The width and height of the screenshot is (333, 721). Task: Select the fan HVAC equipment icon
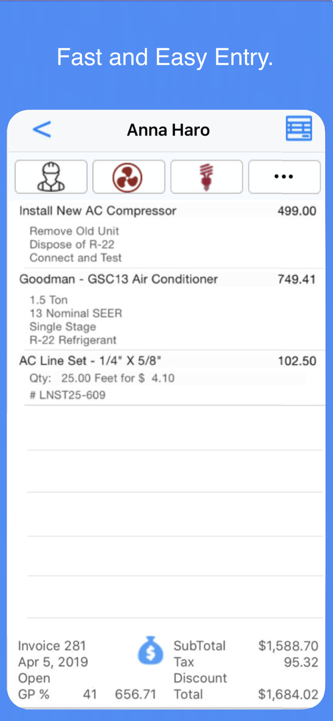coord(129,176)
